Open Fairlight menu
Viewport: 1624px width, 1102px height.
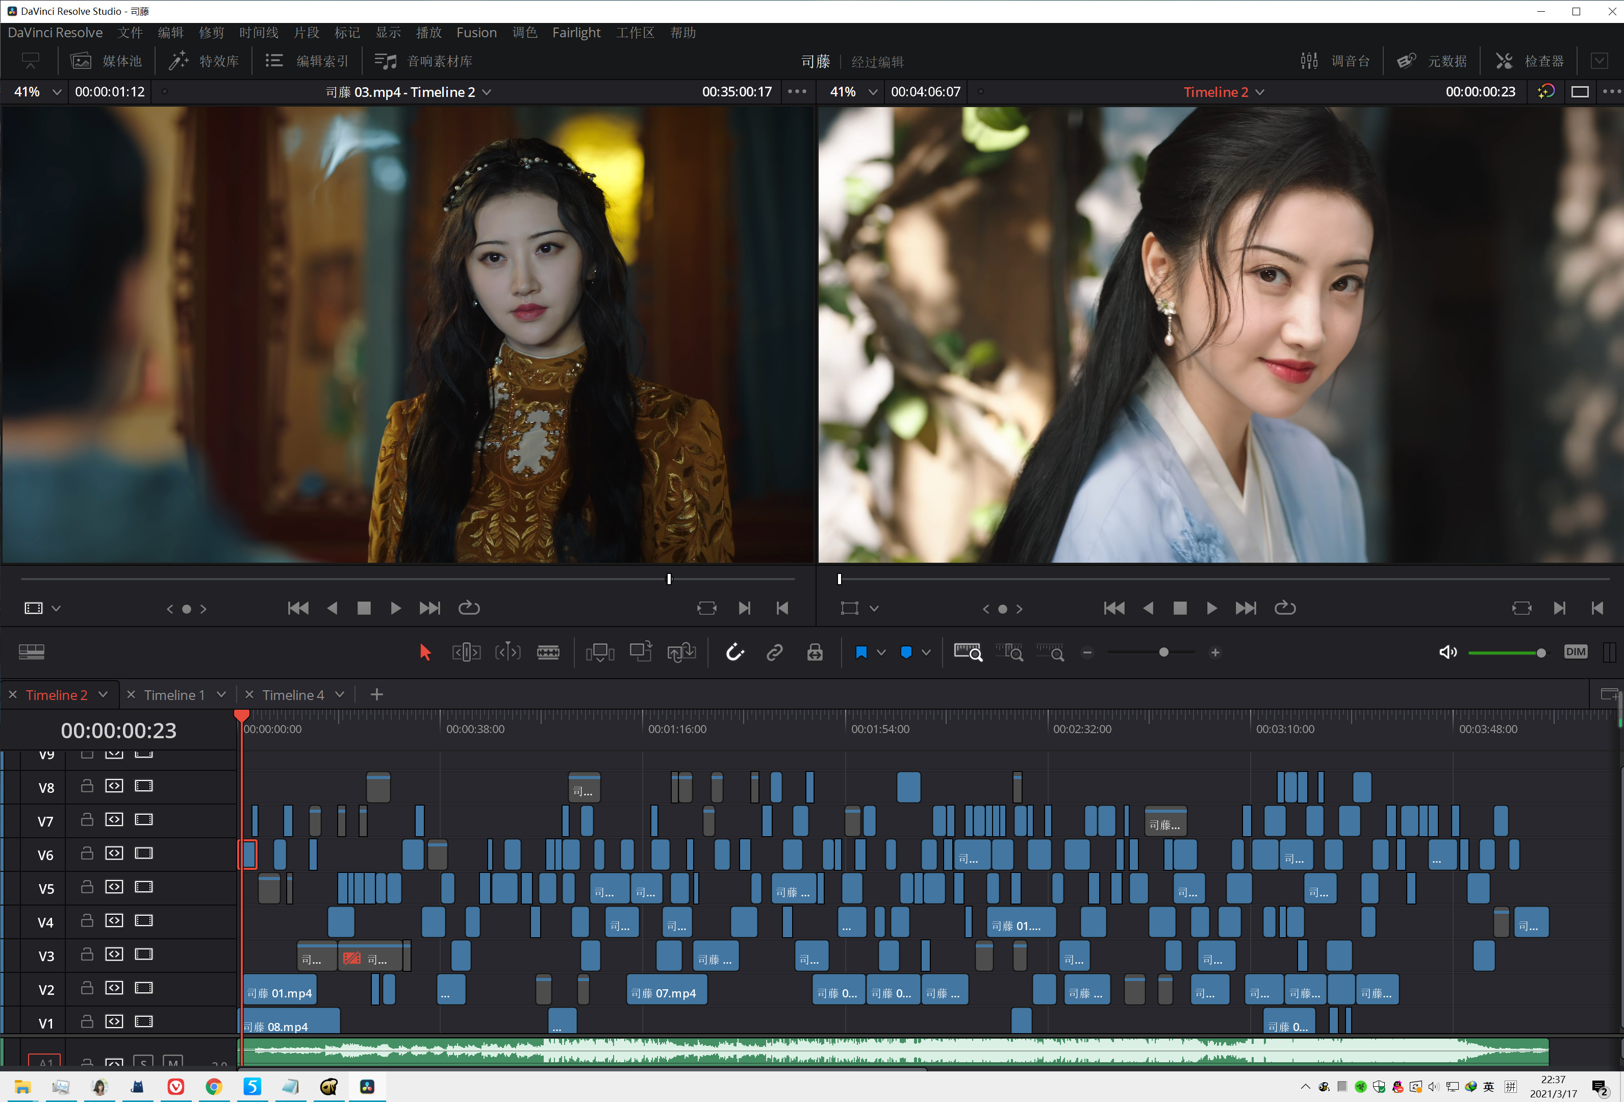point(576,33)
